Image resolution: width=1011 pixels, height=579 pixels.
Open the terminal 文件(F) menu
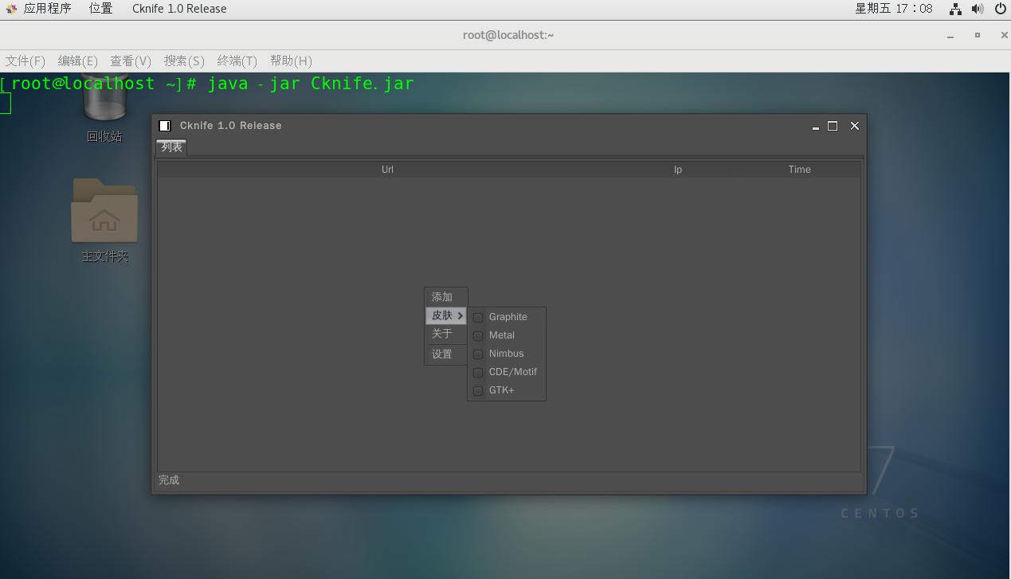pyautogui.click(x=25, y=61)
